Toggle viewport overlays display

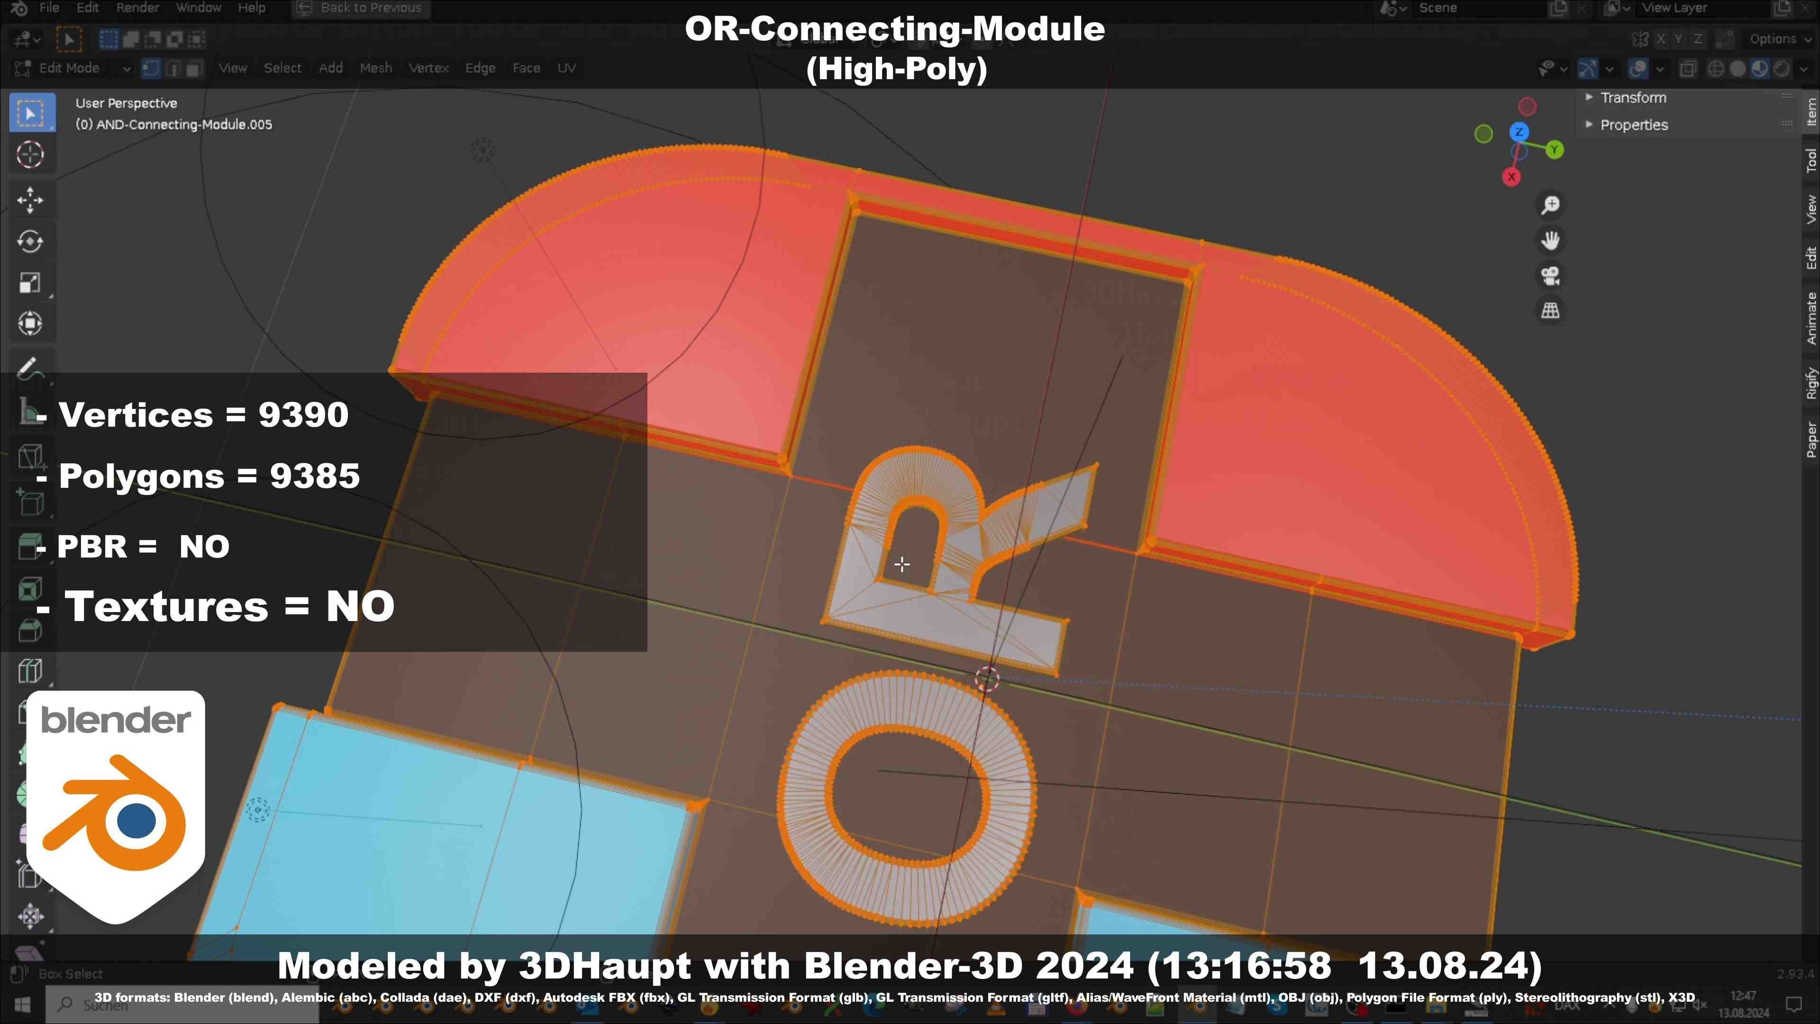click(x=1638, y=69)
